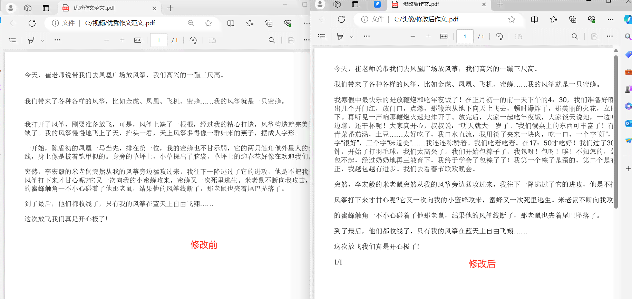The width and height of the screenshot is (632, 299).
Task: Open more tools ellipsis left of zoom, right PDF
Action: [x=367, y=36]
